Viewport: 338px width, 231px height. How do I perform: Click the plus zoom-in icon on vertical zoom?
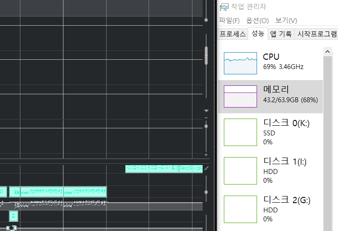(x=206, y=155)
